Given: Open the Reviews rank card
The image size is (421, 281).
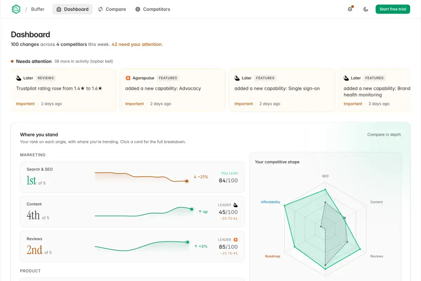Looking at the screenshot, I should [132, 246].
